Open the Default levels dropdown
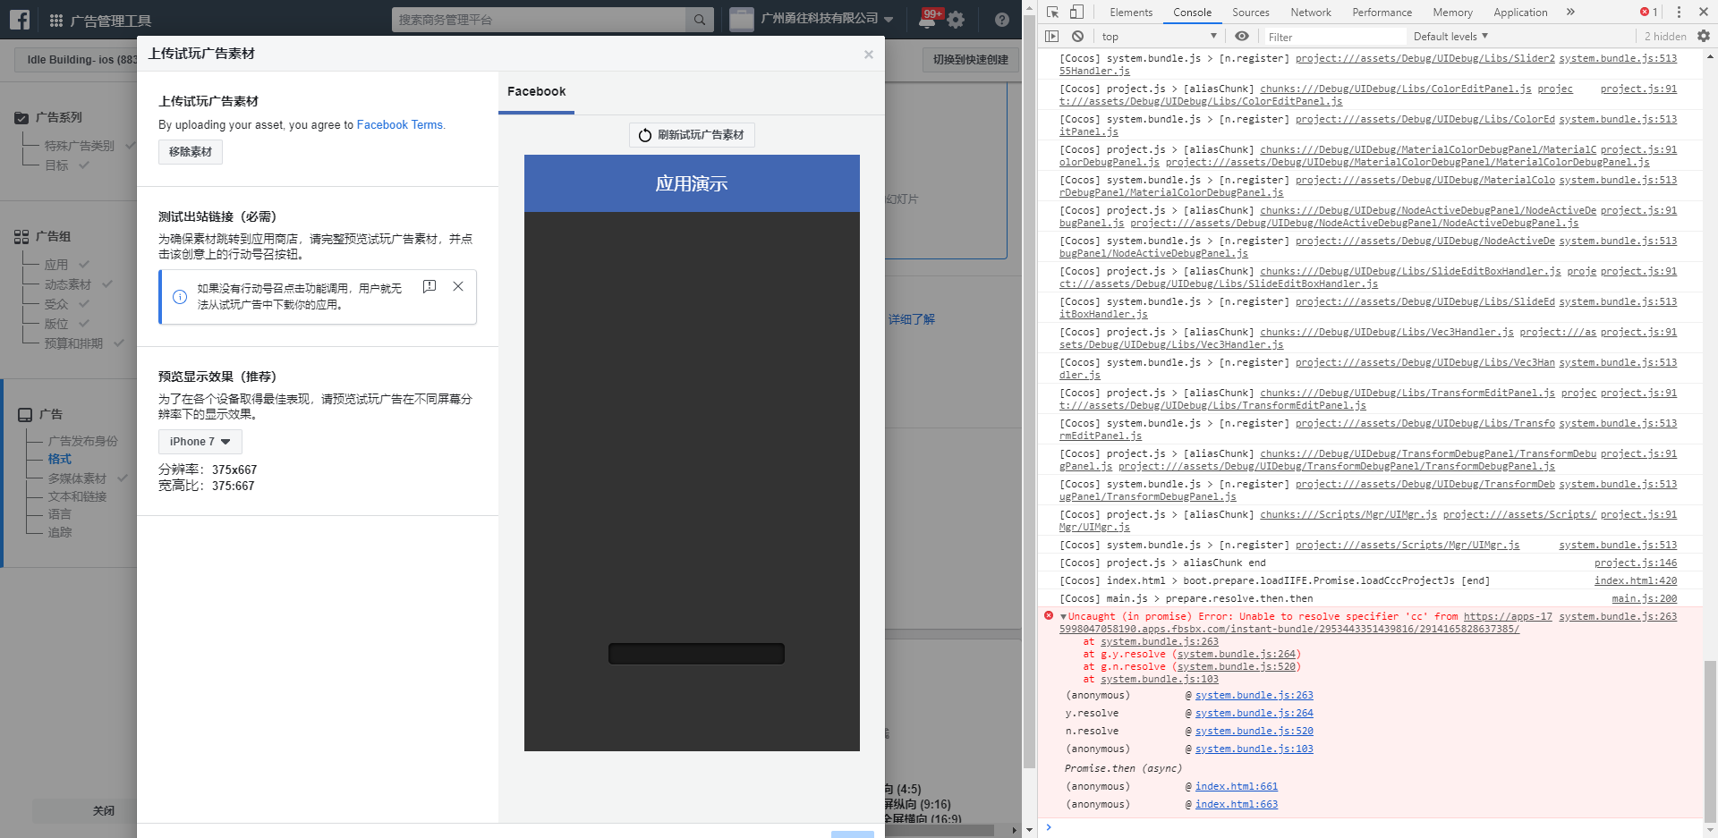Viewport: 1718px width, 838px height. [x=1450, y=37]
